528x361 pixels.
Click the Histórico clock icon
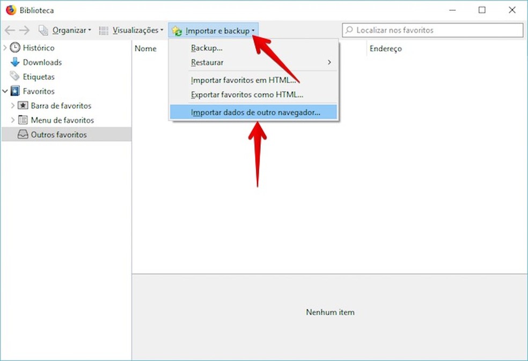(15, 48)
